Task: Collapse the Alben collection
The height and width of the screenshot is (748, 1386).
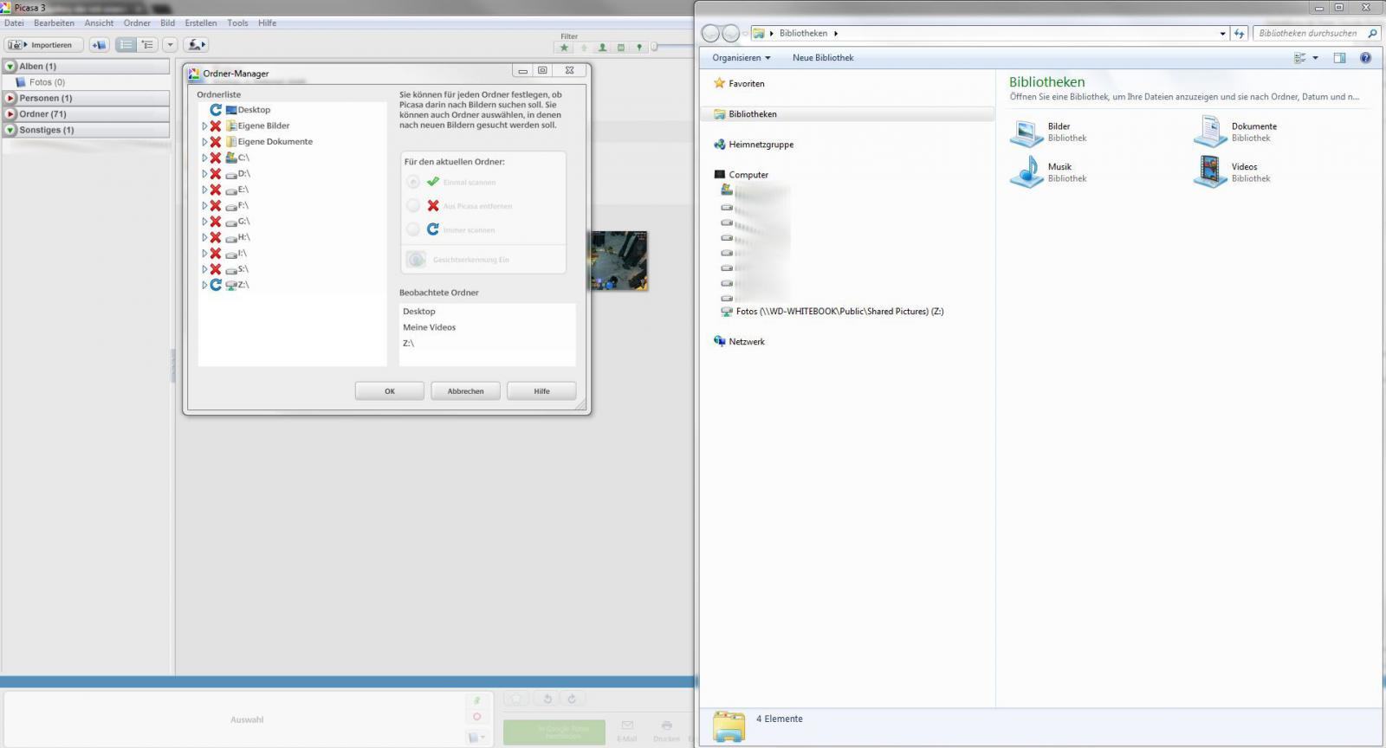Action: [10, 67]
